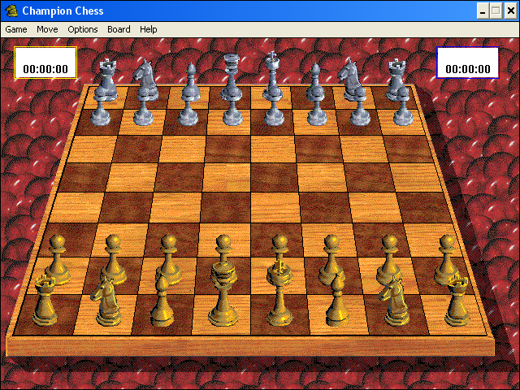Select the gold queen

224,293
